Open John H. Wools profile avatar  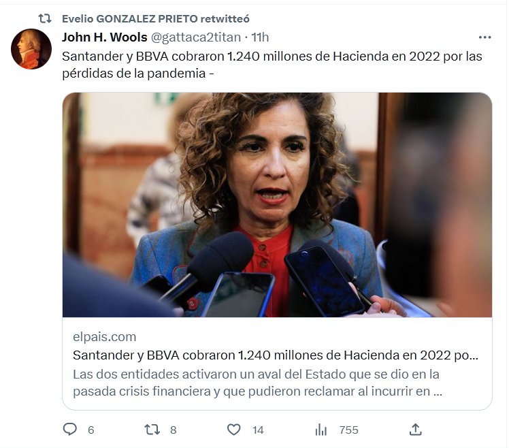(31, 49)
